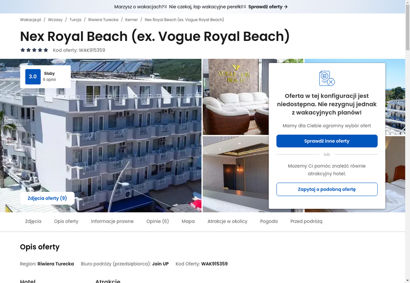Image resolution: width=410 pixels, height=283 pixels.
Task: Open Zdjęcia oferty (9) gallery
Action: click(x=47, y=198)
